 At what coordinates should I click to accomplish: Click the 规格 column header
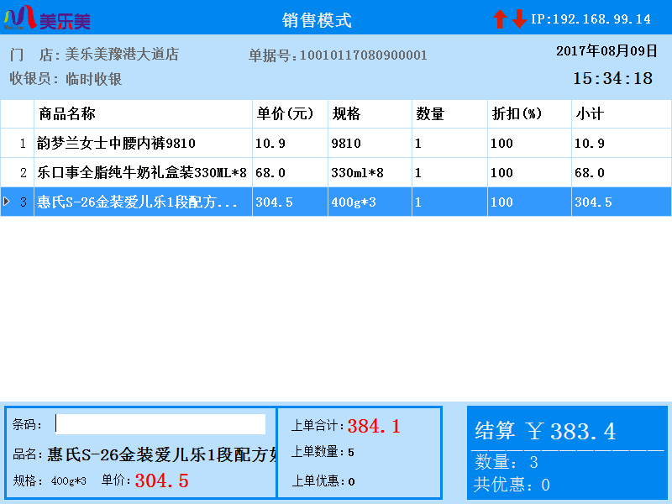pos(370,114)
